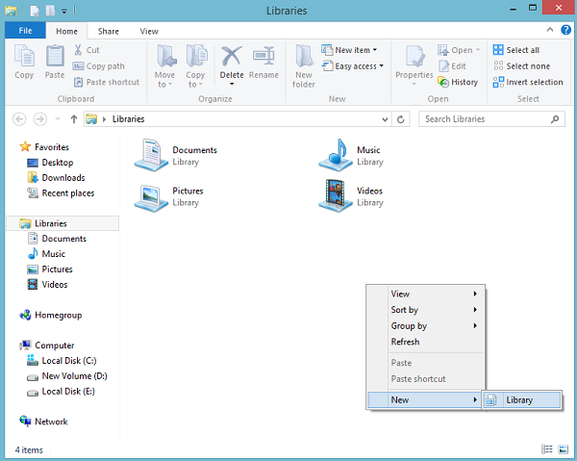Switch to large icons view in status bar
The height and width of the screenshot is (461, 577).
pos(563,448)
